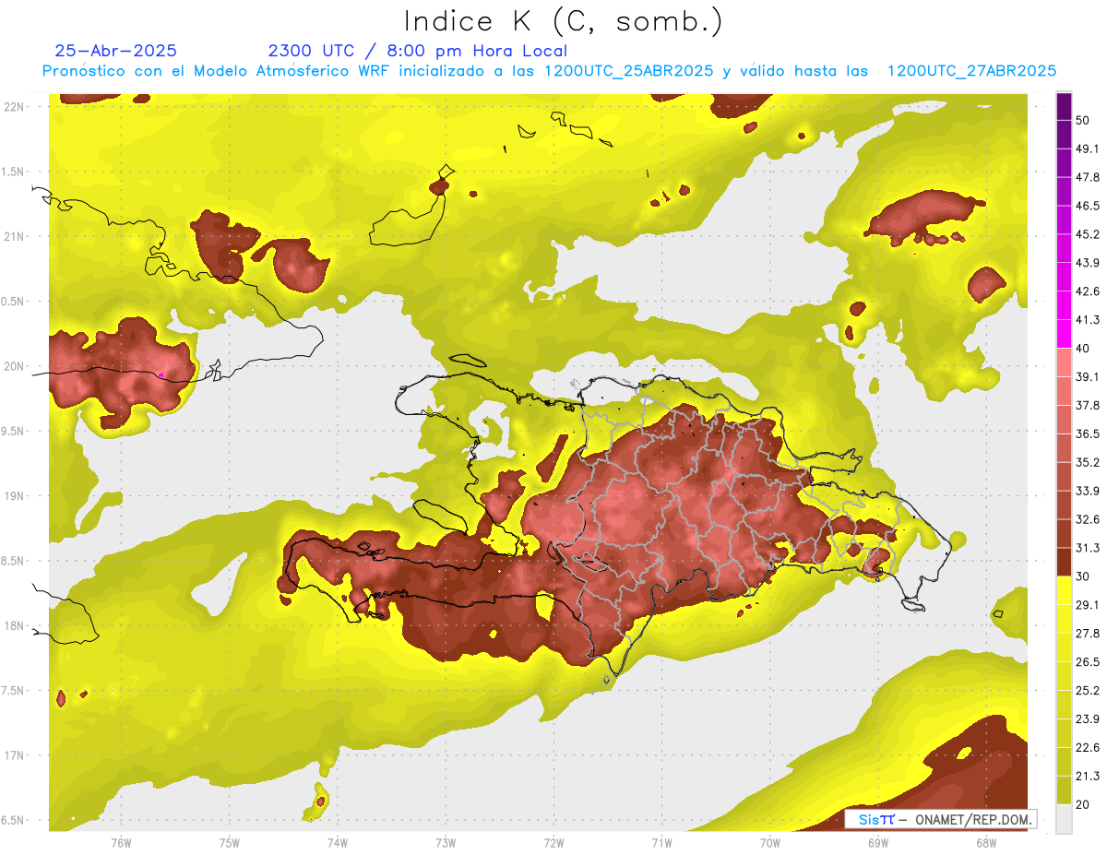Pick magenta swatch between 40 and 41.3
This screenshot has height=855, width=1107.
pyautogui.click(x=1064, y=333)
